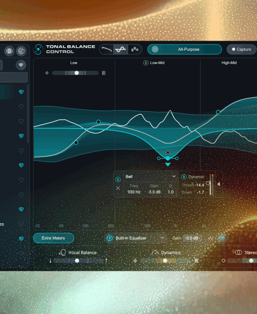Click the Stereo slider thumb
Image resolution: width=257 pixels, height=314 pixels.
251,260
